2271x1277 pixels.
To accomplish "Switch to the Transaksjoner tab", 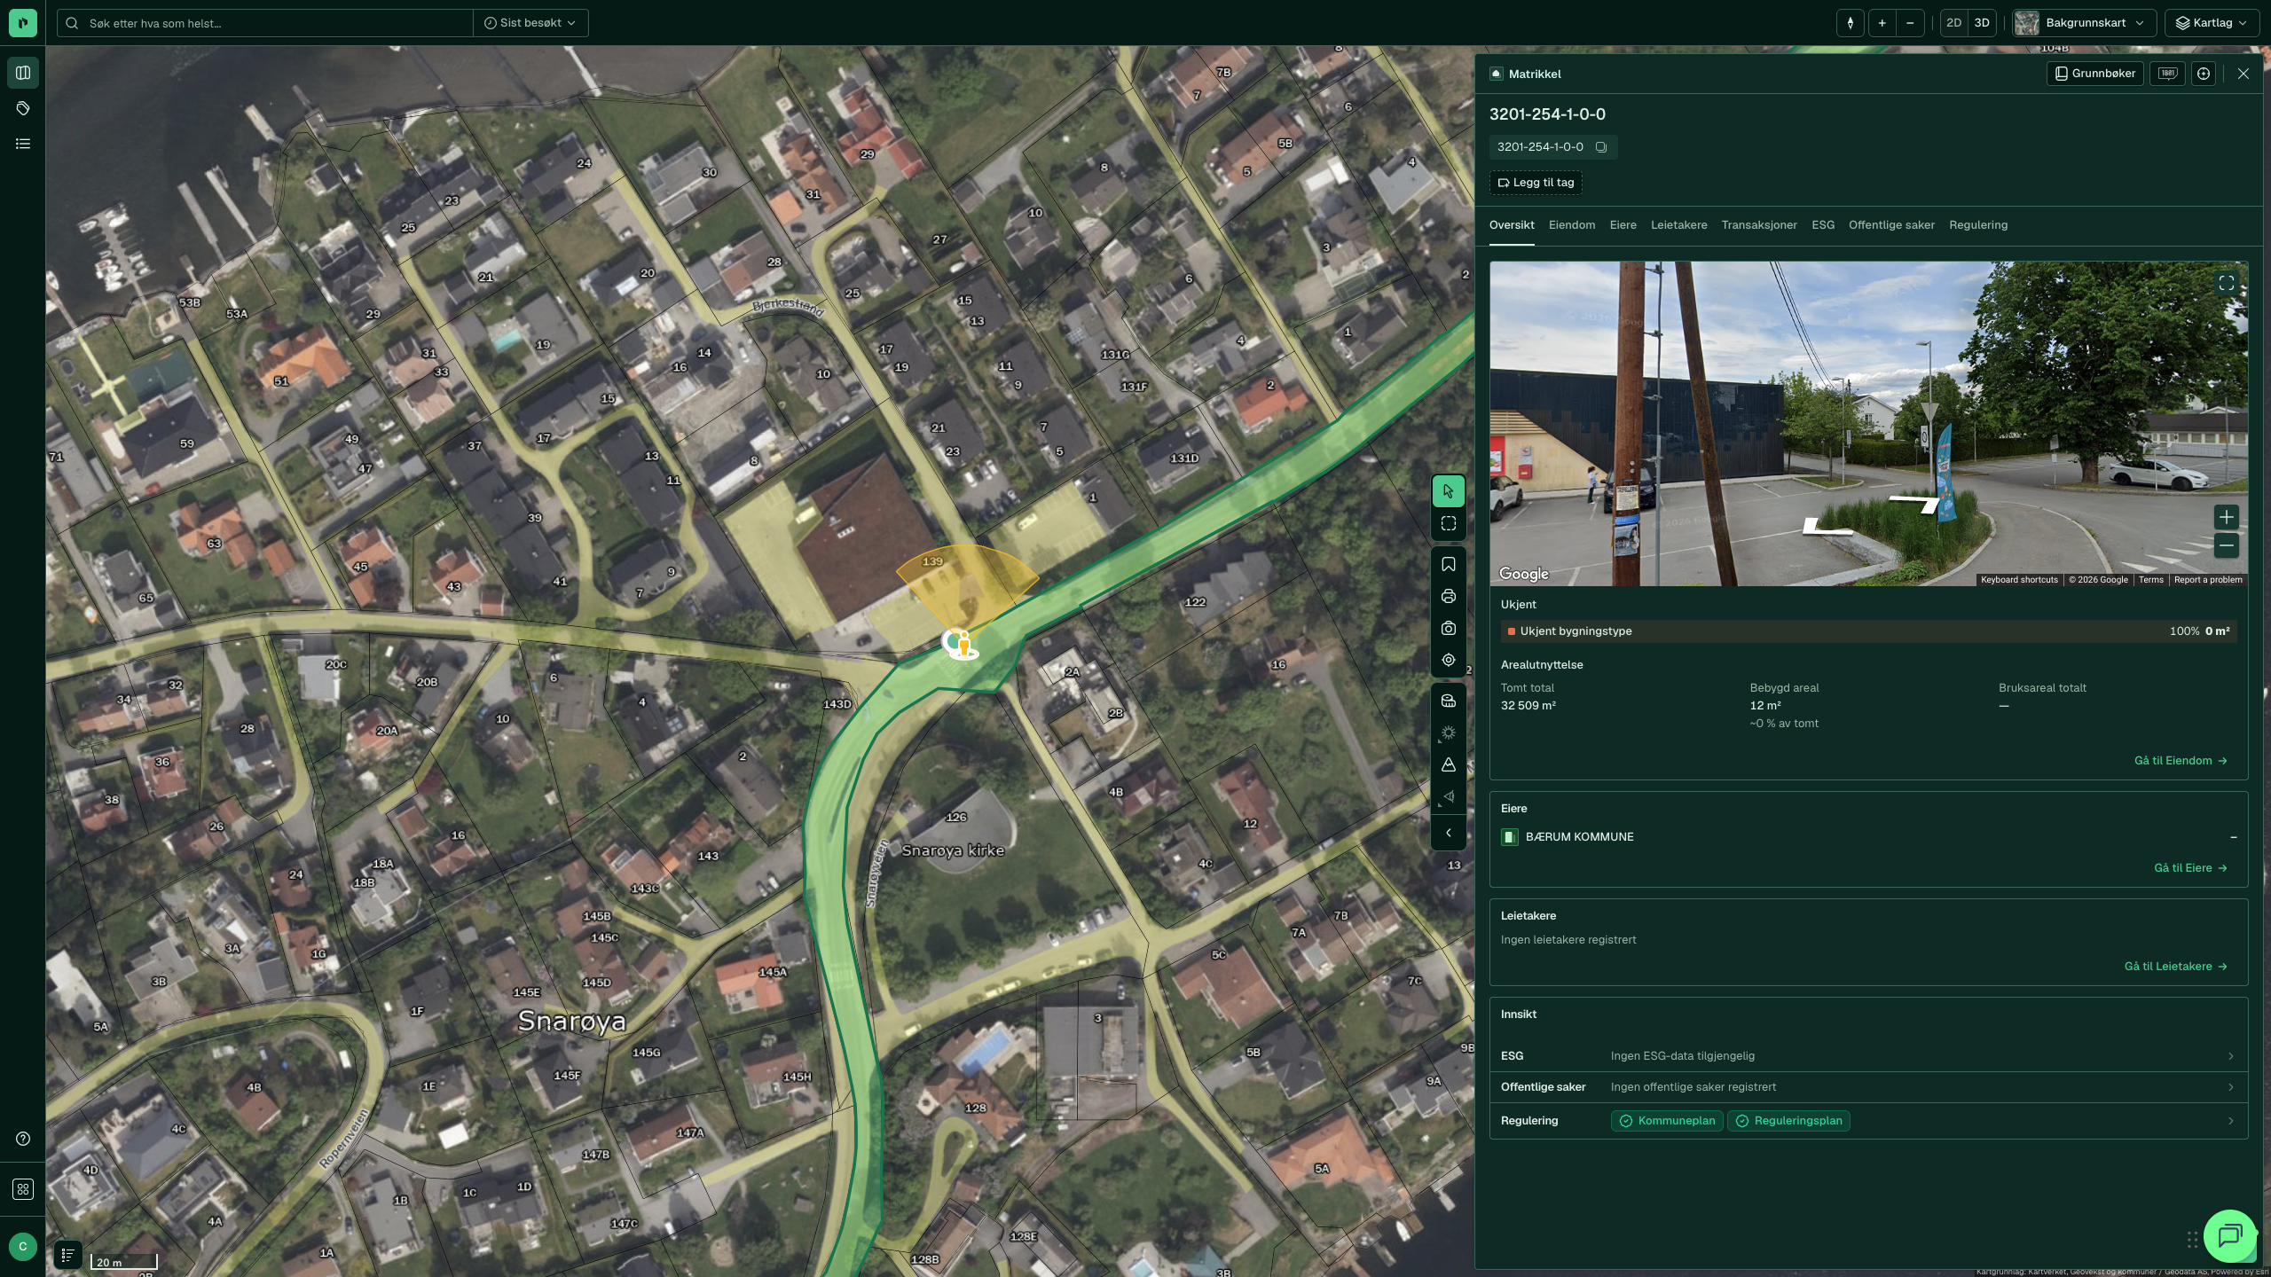I will click(1758, 225).
